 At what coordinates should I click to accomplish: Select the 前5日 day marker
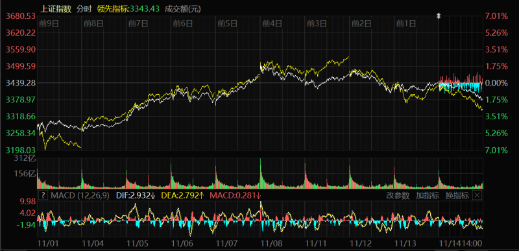point(228,23)
